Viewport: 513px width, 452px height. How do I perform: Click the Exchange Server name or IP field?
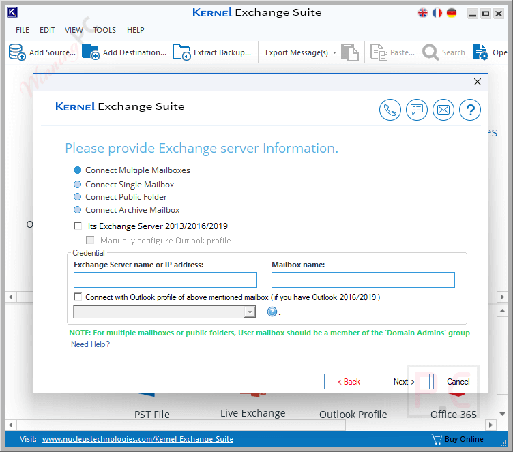coord(165,280)
